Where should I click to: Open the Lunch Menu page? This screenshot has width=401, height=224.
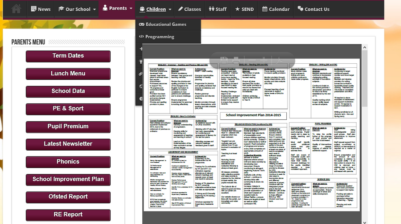pyautogui.click(x=68, y=74)
